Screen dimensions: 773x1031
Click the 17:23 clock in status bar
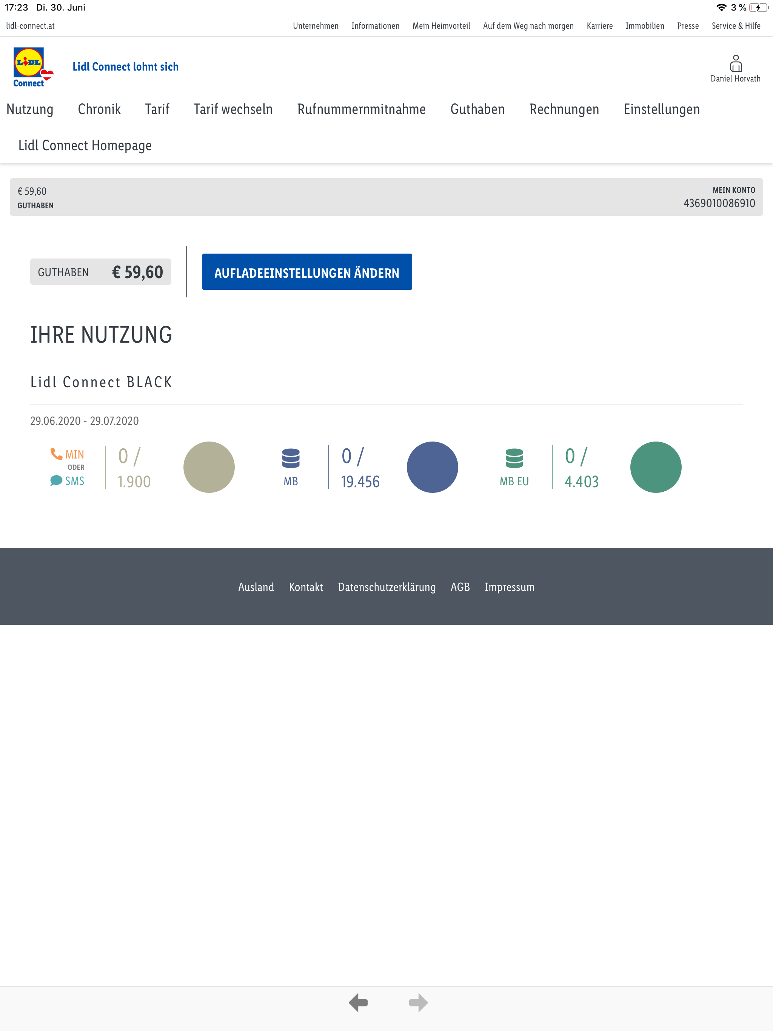16,8
